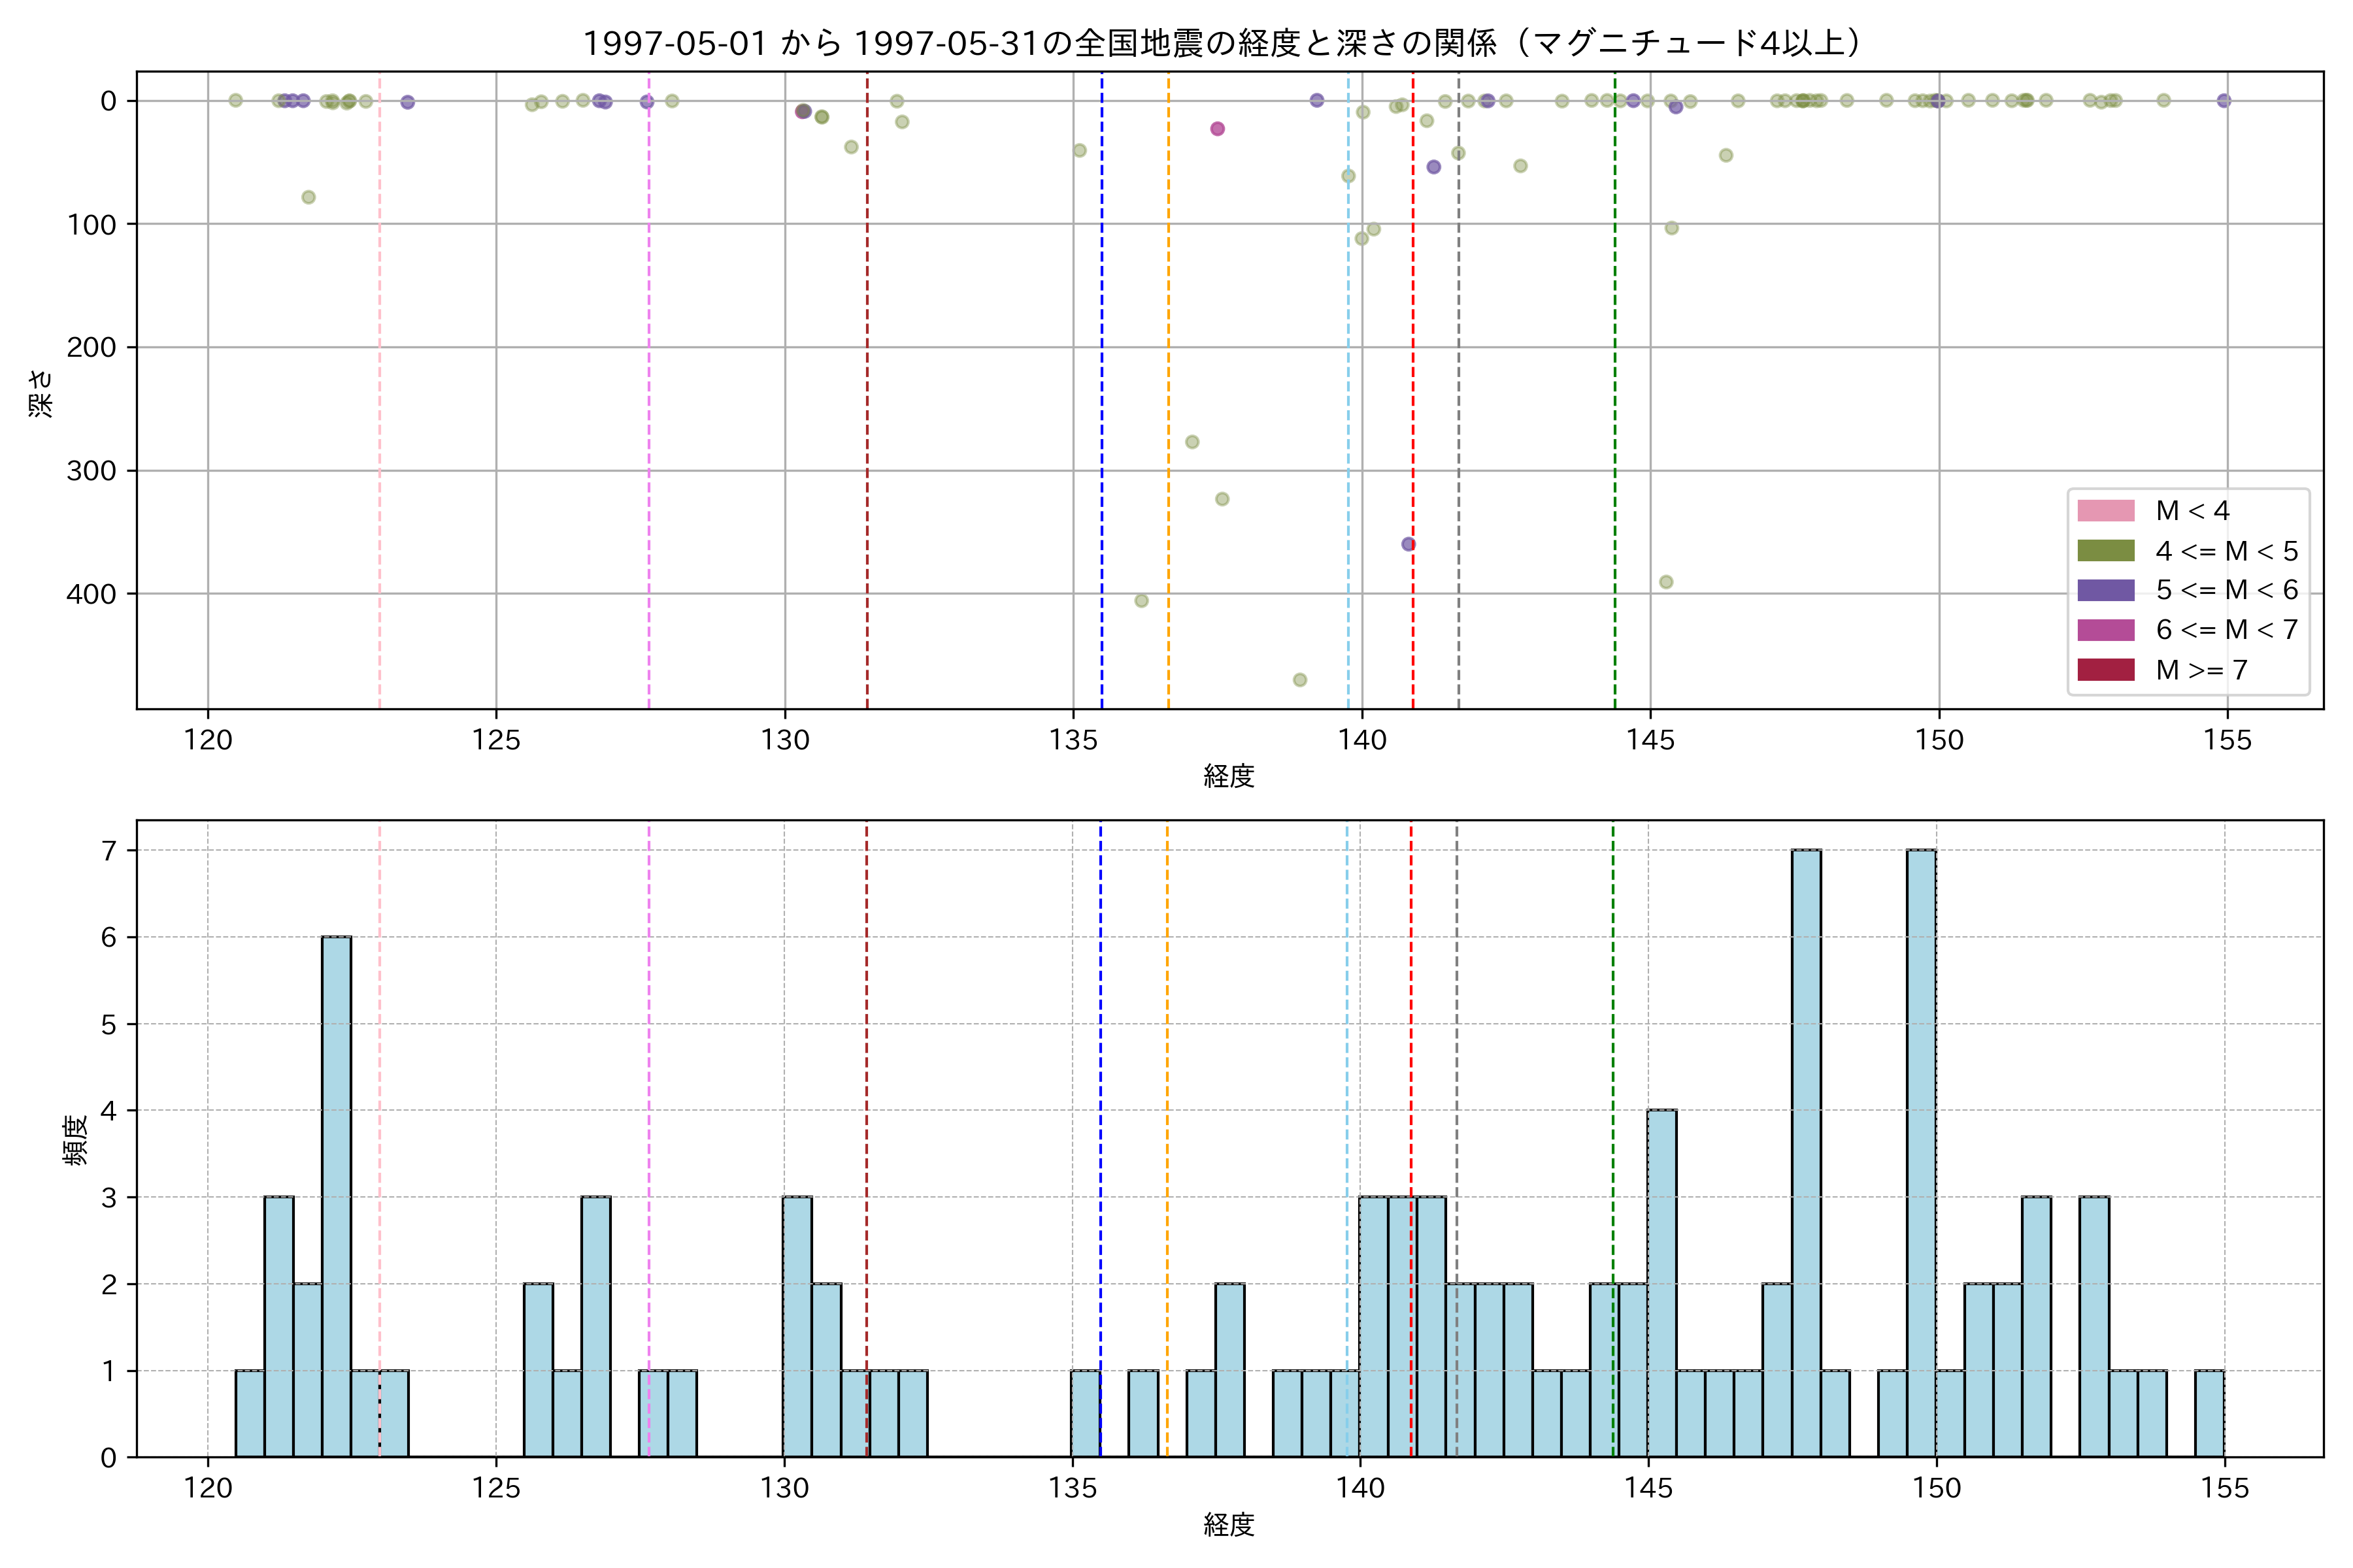Image resolution: width=2353 pixels, height=1568 pixels.
Task: Click the height-4 bar near longitude 145
Action: tap(1661, 1283)
